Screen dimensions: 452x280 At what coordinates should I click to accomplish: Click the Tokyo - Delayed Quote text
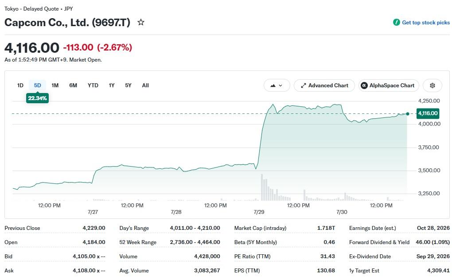click(x=32, y=9)
